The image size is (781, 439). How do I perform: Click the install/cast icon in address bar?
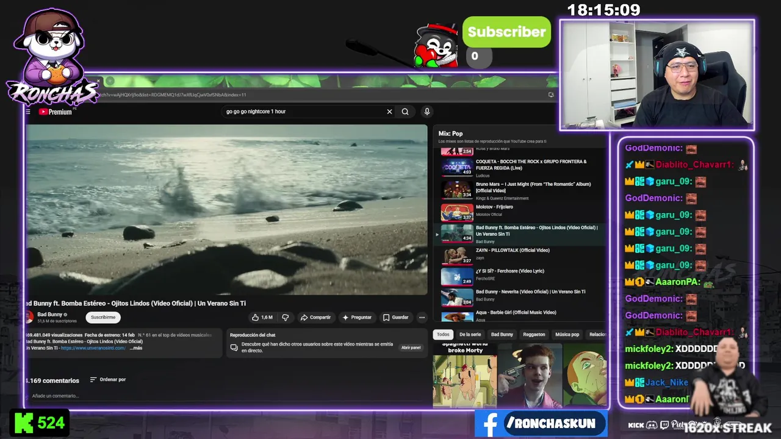tap(551, 95)
